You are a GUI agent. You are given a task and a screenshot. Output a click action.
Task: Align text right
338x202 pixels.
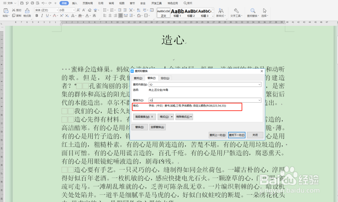coord(115,15)
